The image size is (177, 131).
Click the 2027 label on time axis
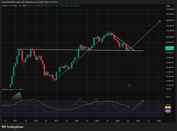(x=138, y=121)
